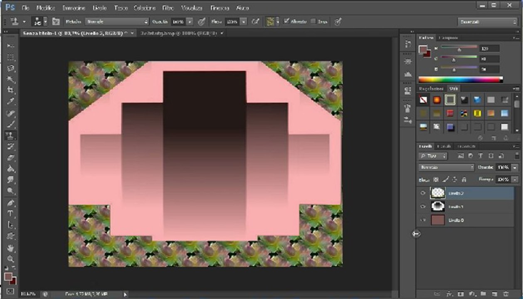Image resolution: width=523 pixels, height=299 pixels.
Task: Open the Layers panel blend mode dropdown
Action: click(x=447, y=167)
